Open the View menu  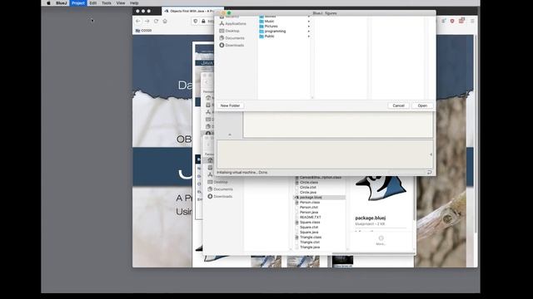tap(121, 3)
